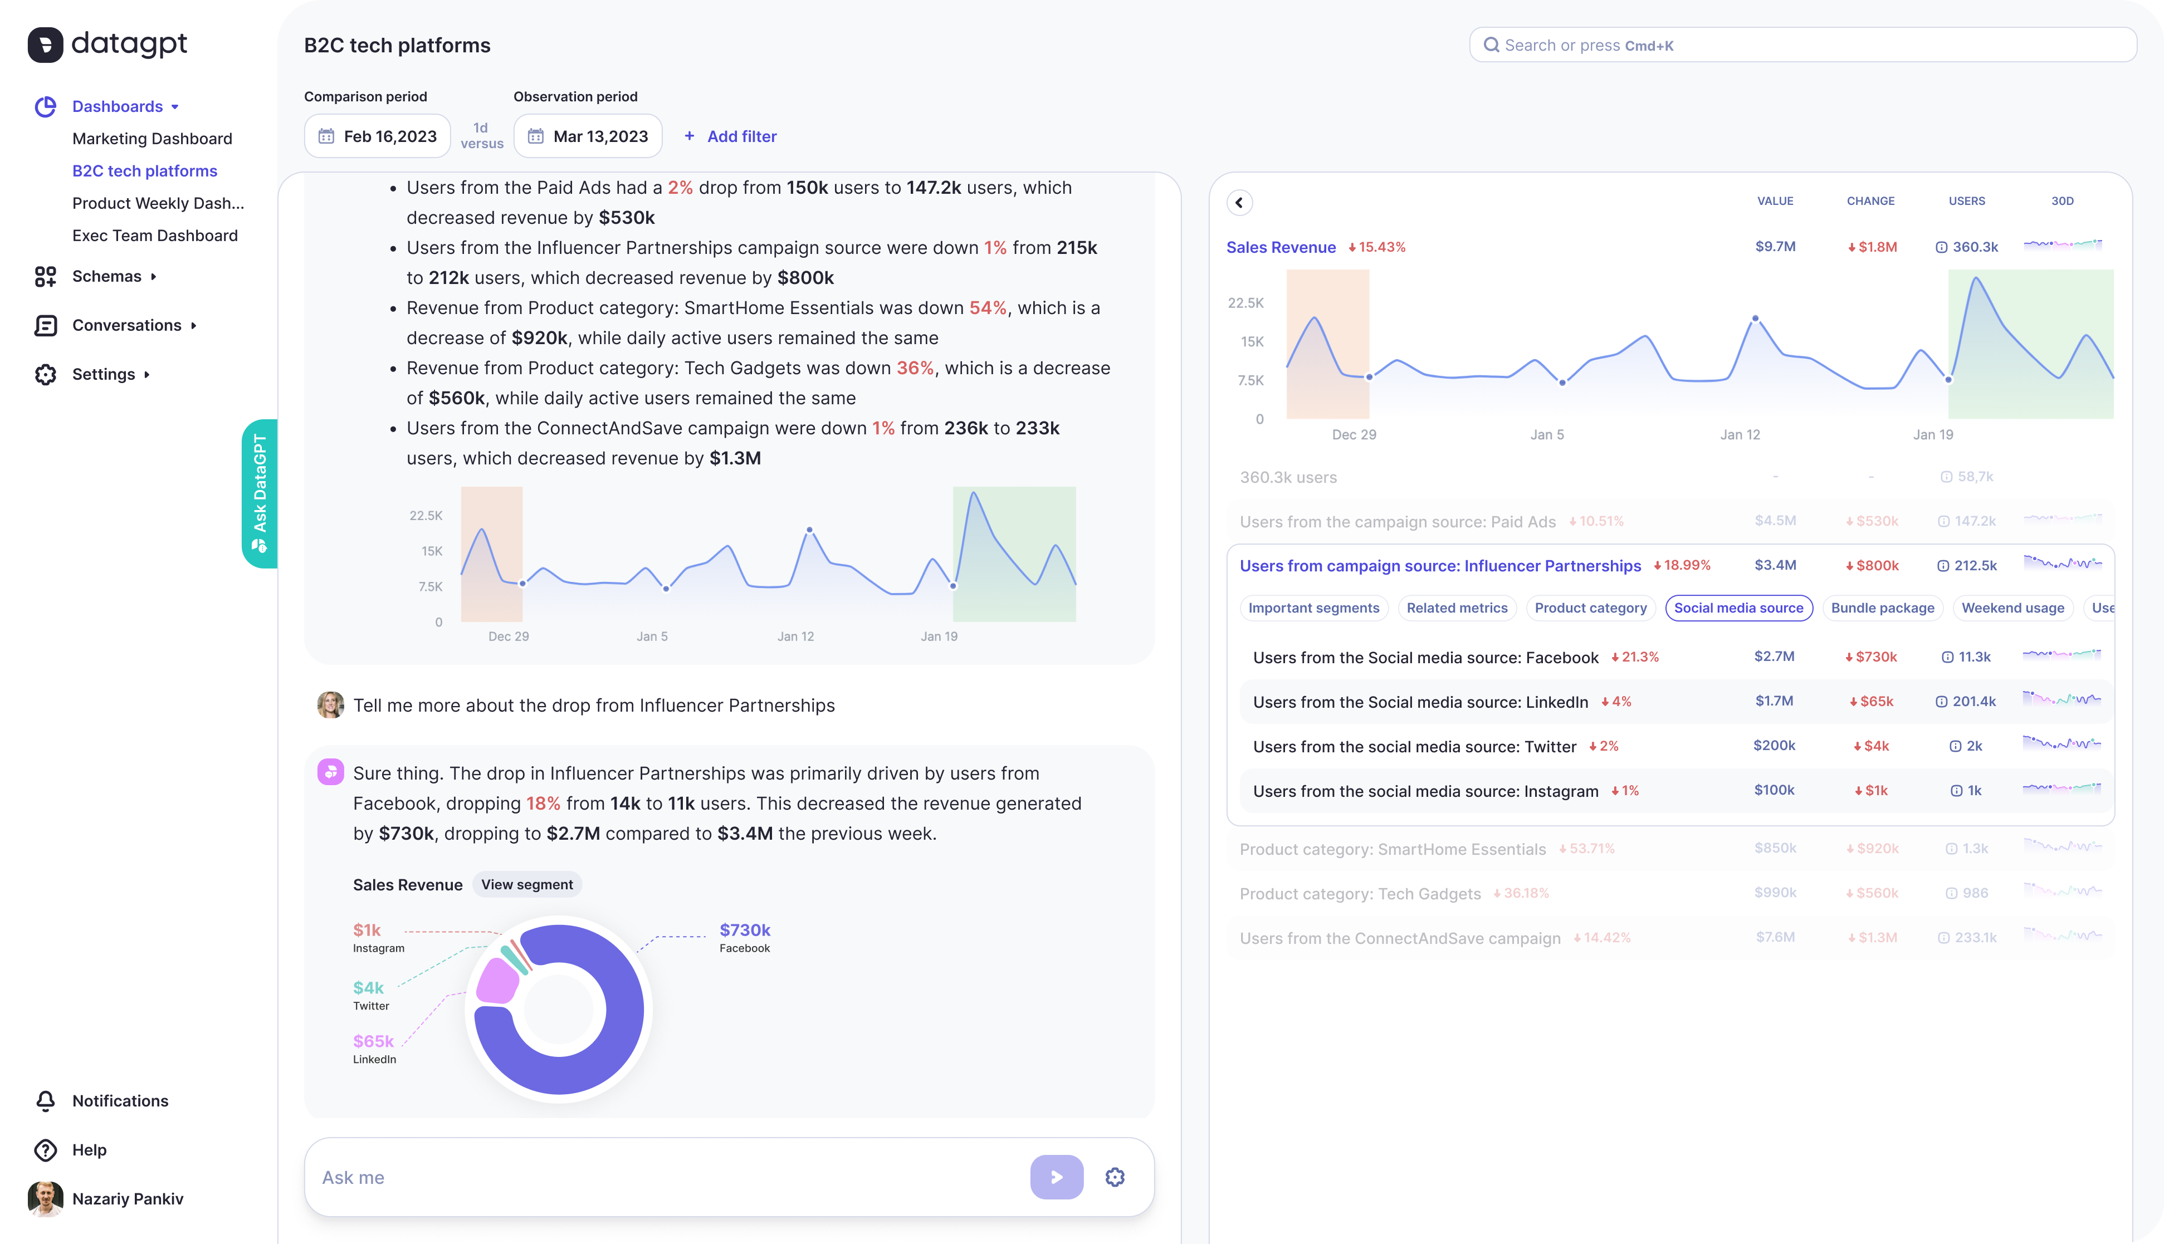Open the Ask DataGPT side tab

(260, 493)
